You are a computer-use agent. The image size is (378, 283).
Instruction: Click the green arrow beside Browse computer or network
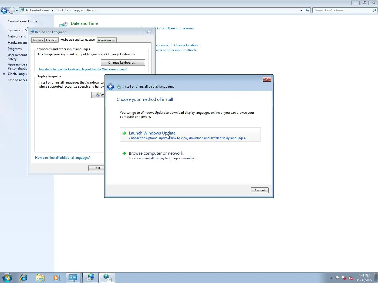124,153
